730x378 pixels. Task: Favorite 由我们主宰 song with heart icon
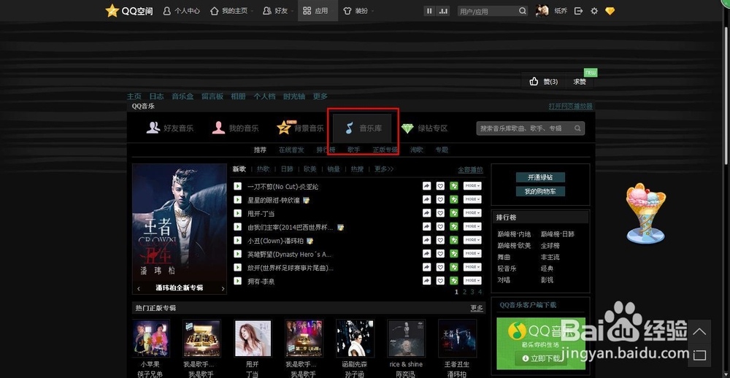click(440, 227)
